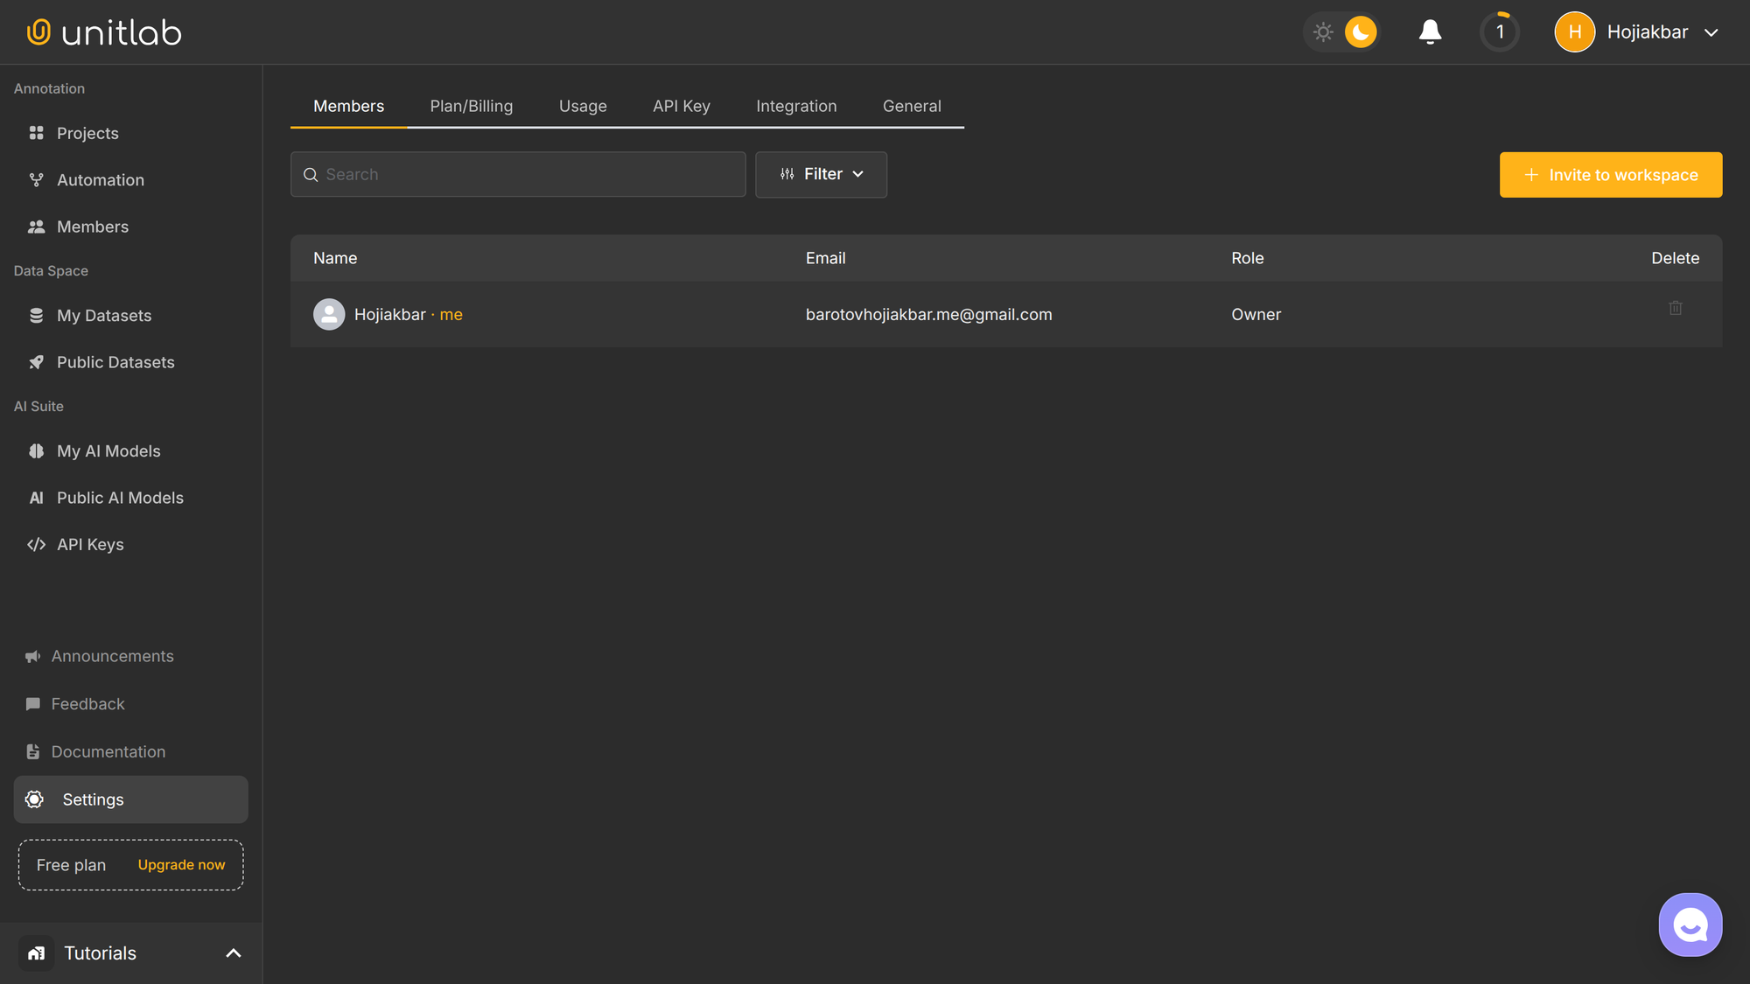Switch to the Plan/Billing tab
Image resolution: width=1750 pixels, height=984 pixels.
click(471, 106)
